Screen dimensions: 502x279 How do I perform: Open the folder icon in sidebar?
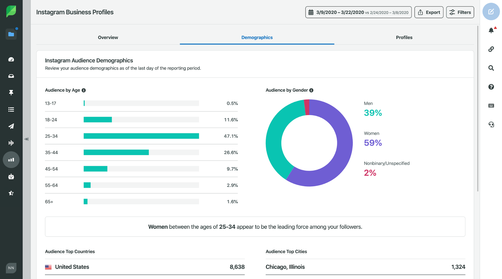11,34
